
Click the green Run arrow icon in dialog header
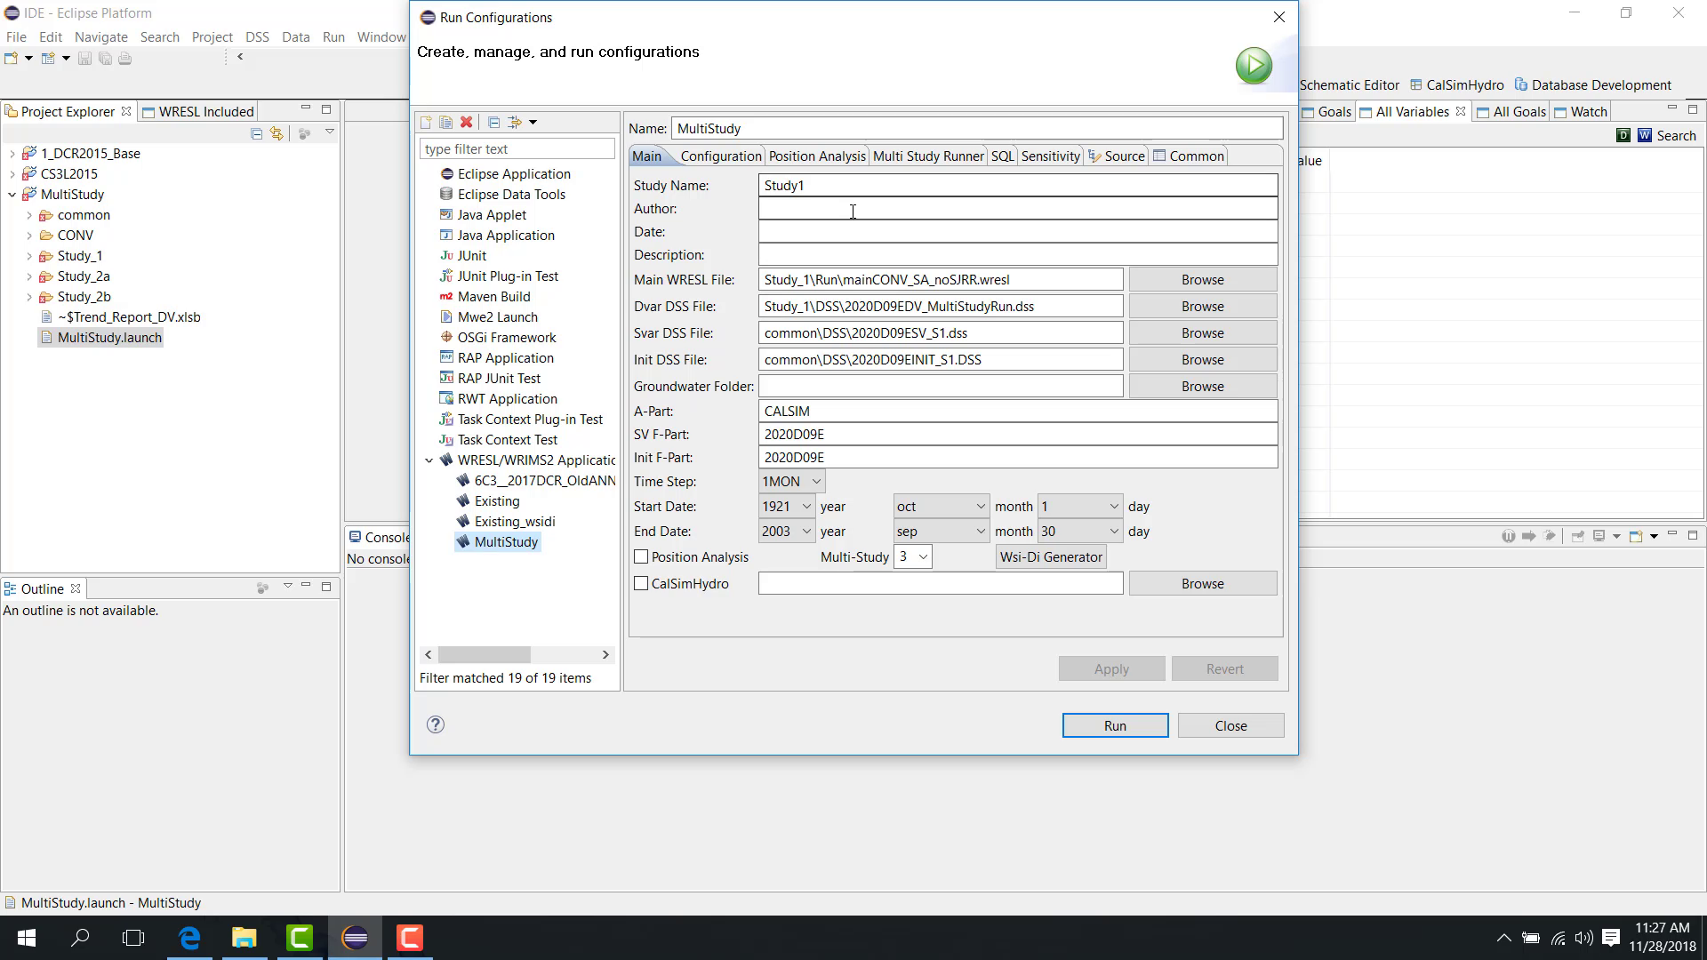[x=1254, y=65]
